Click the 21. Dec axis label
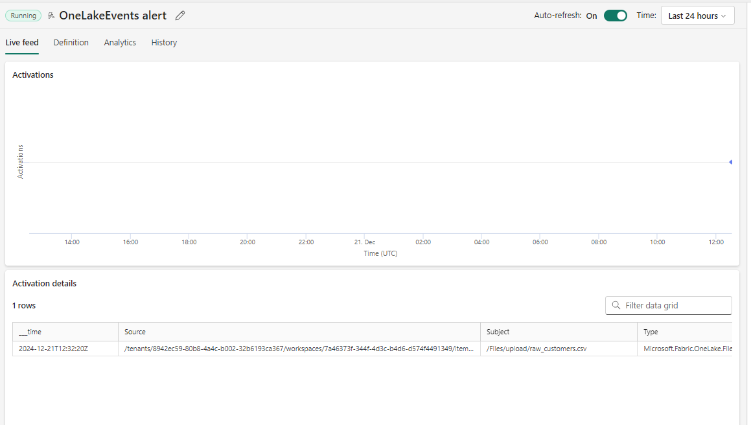751x425 pixels. 364,242
